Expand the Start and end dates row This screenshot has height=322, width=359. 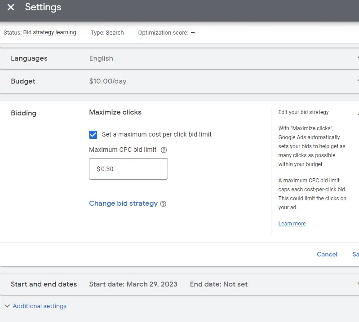[x=357, y=284]
